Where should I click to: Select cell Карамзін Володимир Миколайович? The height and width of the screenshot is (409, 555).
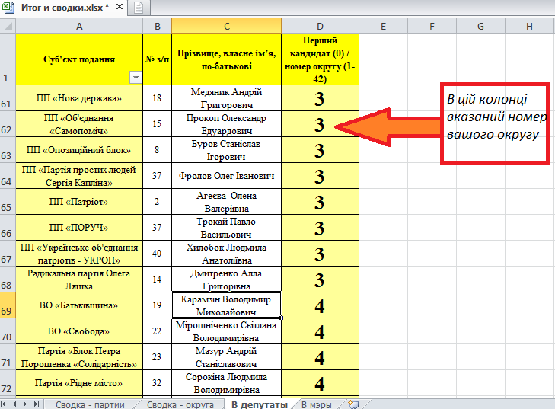click(227, 305)
